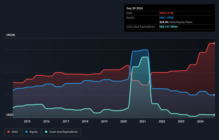Click the red Debt legend dot
This screenshot has width=219, height=140.
(9, 132)
